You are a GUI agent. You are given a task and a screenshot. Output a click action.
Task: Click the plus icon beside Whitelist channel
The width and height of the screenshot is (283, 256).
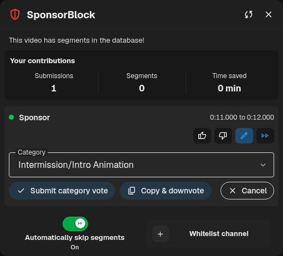coord(161,234)
